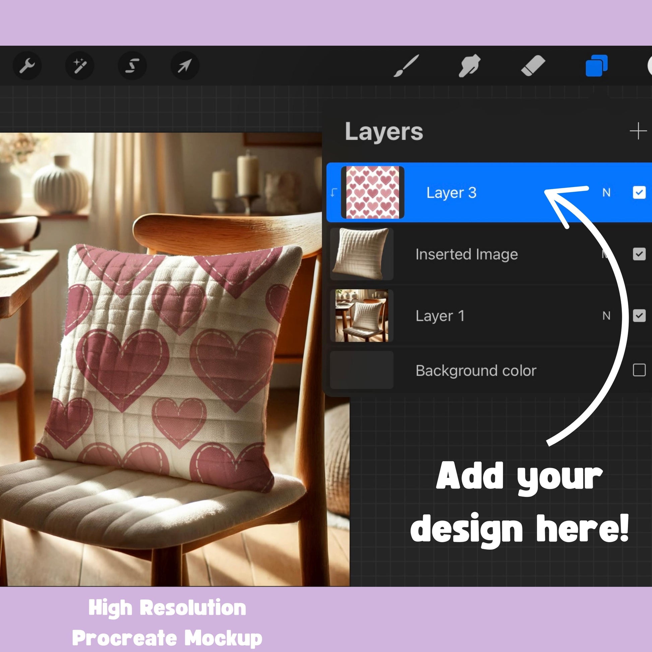Viewport: 652px width, 652px height.
Task: Hide Layer 3 visibility checkbox
Action: [x=639, y=193]
